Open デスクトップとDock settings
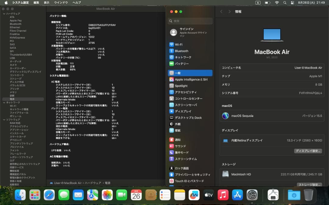329x205 pixels. tap(190, 118)
